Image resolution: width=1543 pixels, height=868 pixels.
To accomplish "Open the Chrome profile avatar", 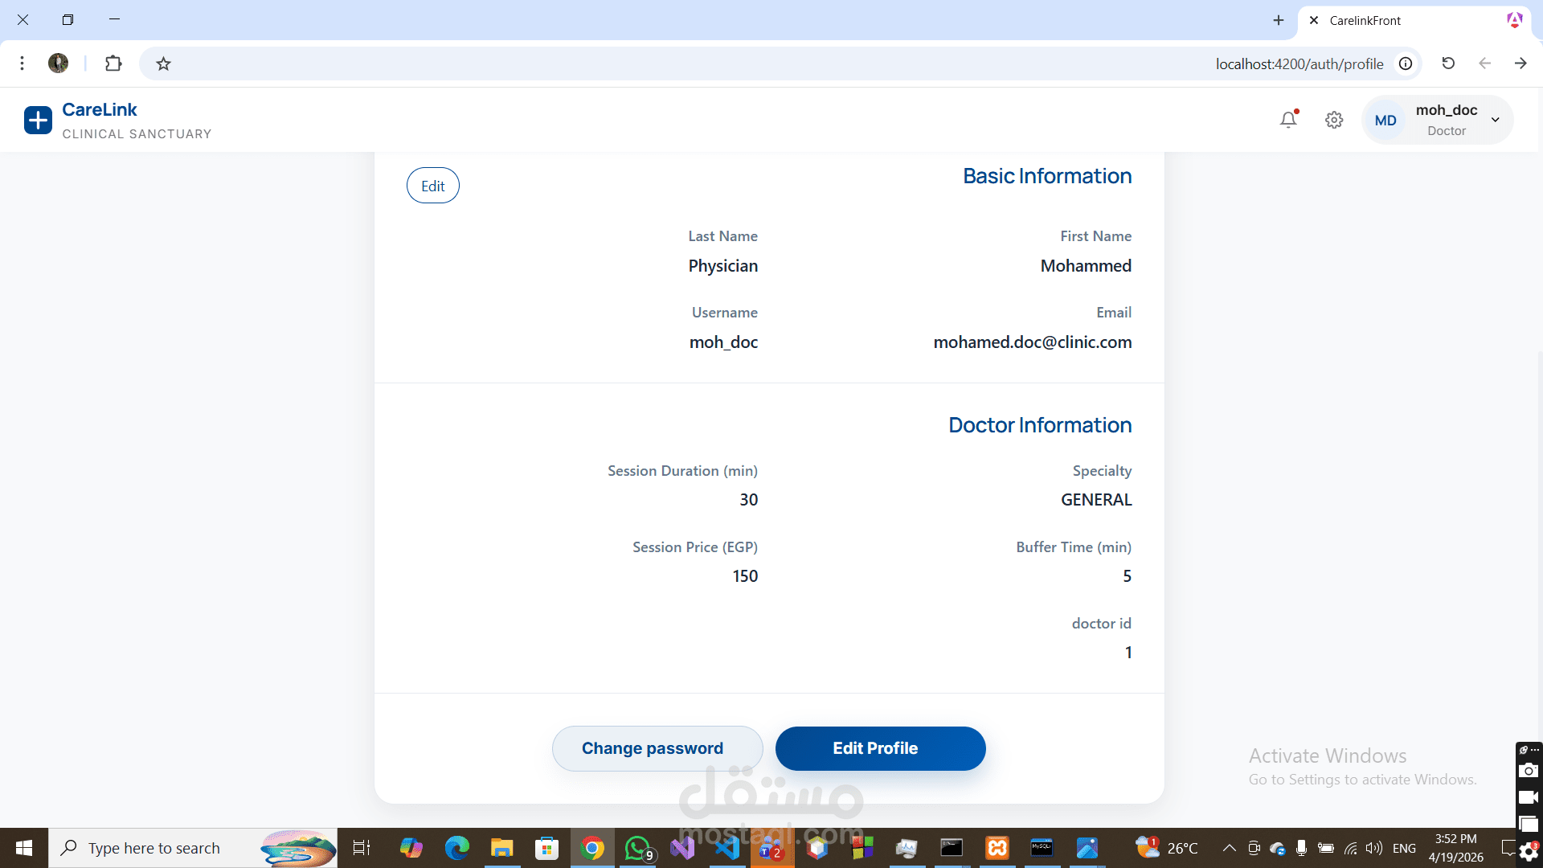I will [58, 63].
